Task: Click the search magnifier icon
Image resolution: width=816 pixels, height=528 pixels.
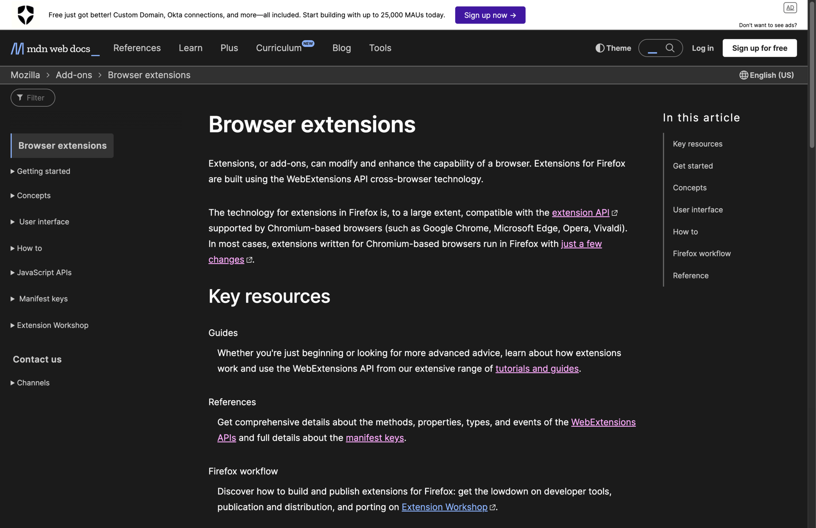Action: [670, 48]
